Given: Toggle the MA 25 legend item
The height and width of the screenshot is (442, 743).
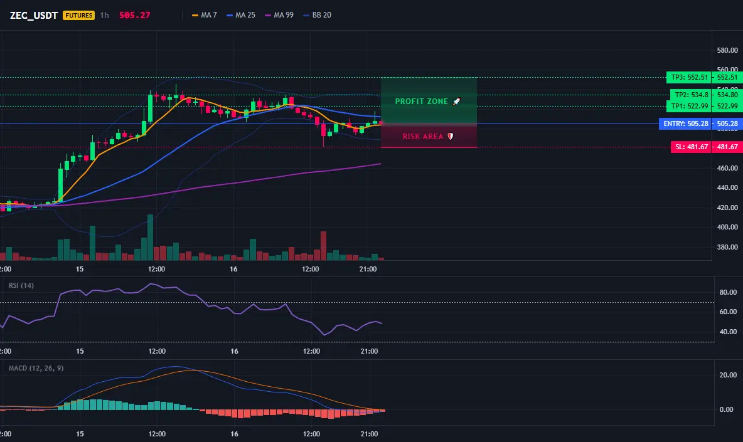Looking at the screenshot, I should tap(241, 15).
